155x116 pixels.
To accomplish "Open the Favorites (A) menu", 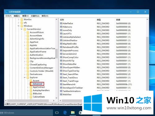I will tap(35, 16).
